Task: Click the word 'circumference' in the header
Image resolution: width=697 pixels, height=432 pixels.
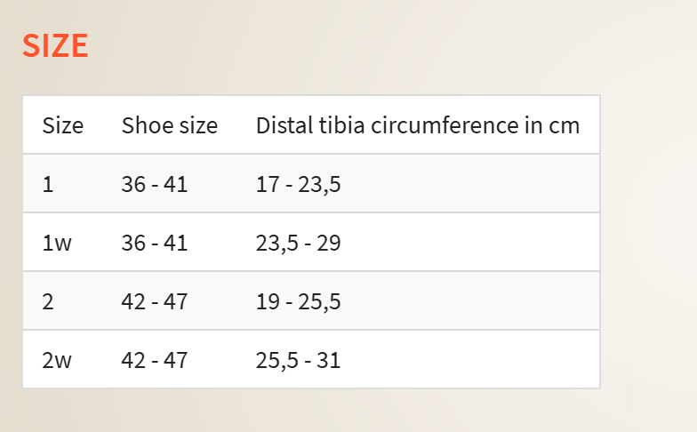Action: point(445,125)
